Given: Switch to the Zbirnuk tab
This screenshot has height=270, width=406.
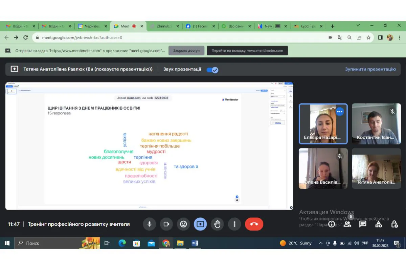Looking at the screenshot, I should (x=165, y=26).
